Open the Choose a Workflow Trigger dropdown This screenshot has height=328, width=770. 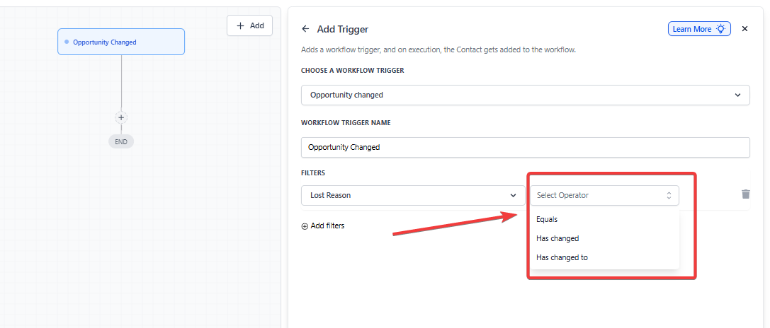click(x=524, y=95)
